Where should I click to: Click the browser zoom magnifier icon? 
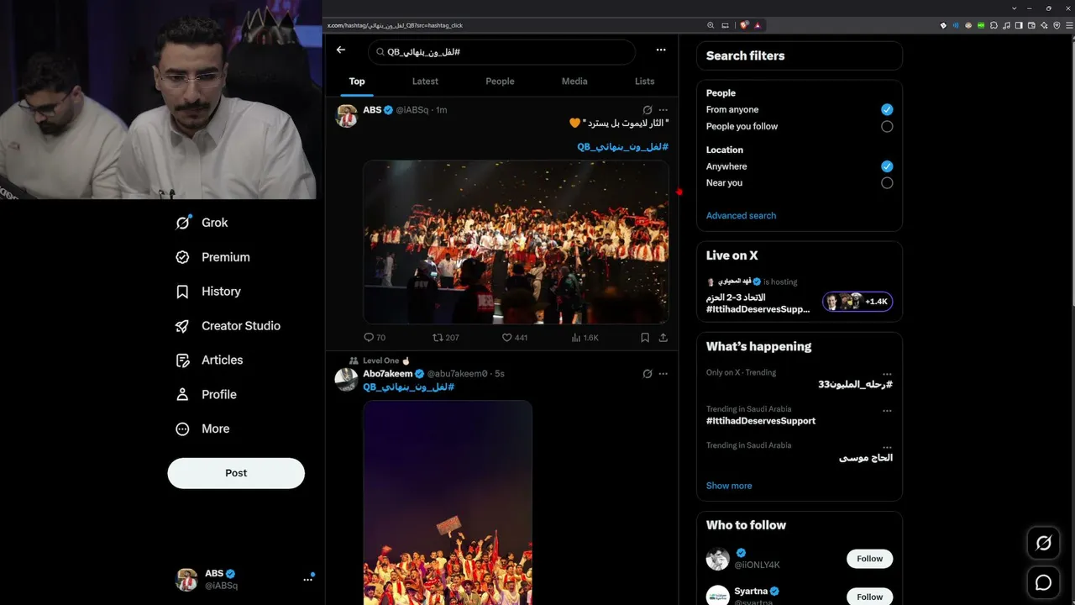[711, 25]
